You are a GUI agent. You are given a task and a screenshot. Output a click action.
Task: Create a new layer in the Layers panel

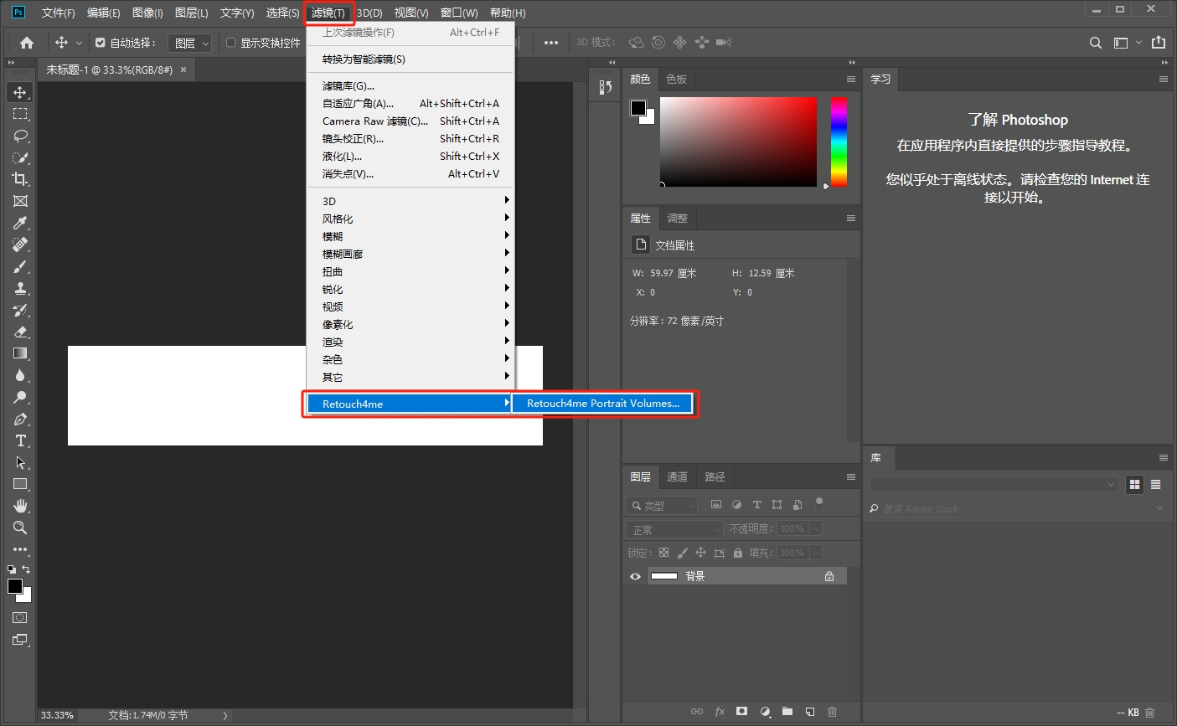tap(809, 711)
